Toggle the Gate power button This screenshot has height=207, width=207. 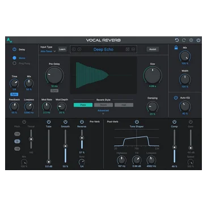(191, 122)
